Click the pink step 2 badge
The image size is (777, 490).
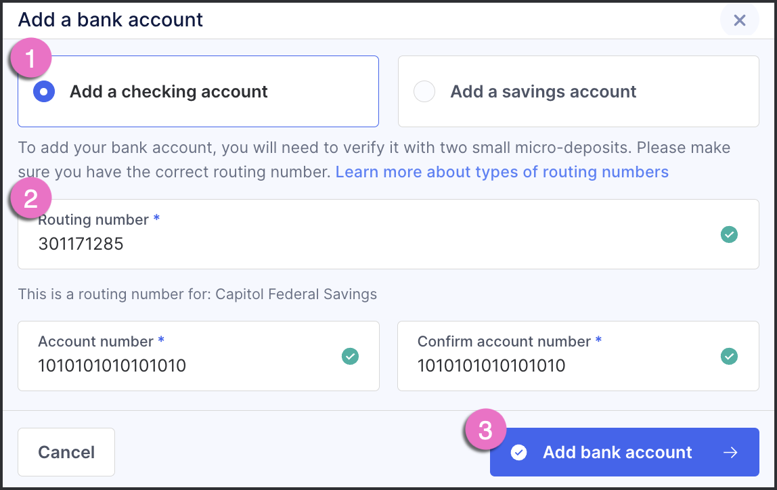(x=29, y=199)
